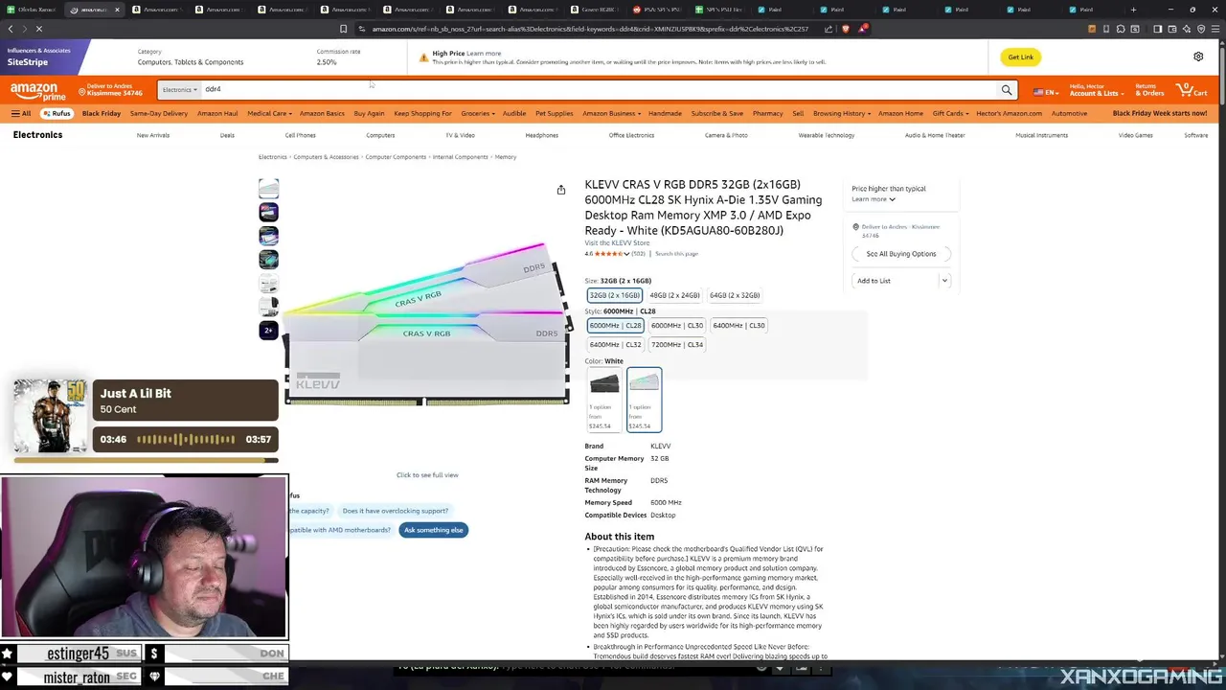Expand Learn more under Price higher than typical
Screen dimensions: 1226x690
(874, 199)
